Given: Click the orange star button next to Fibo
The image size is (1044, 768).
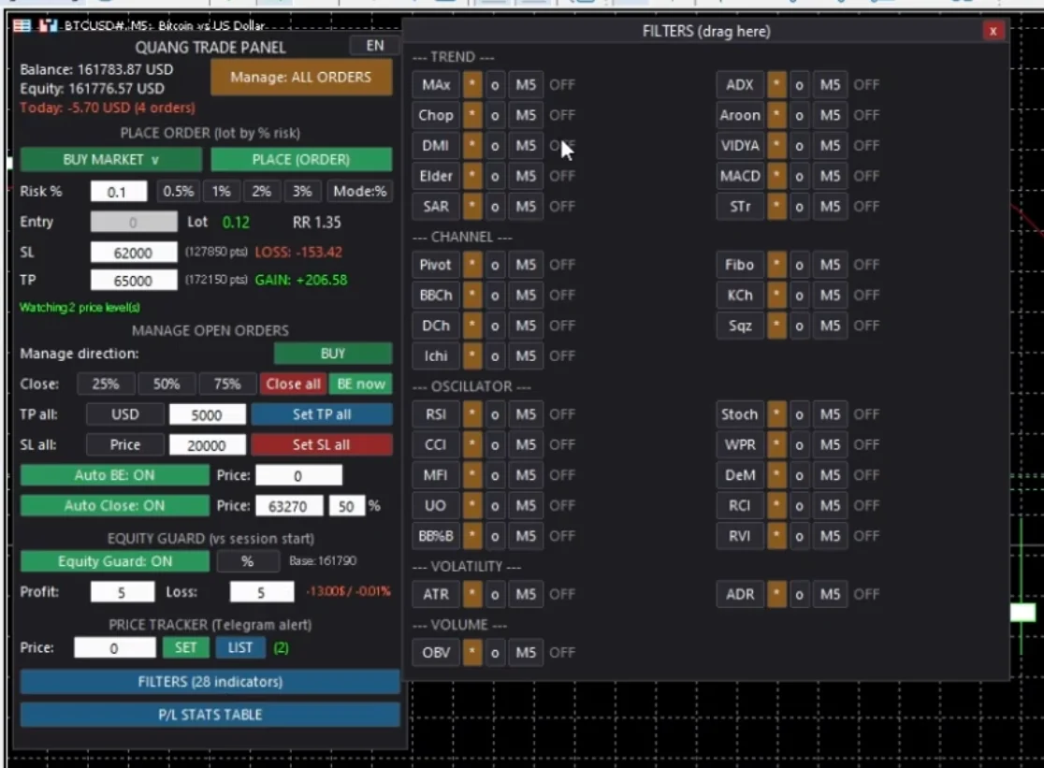Looking at the screenshot, I should click(x=776, y=265).
